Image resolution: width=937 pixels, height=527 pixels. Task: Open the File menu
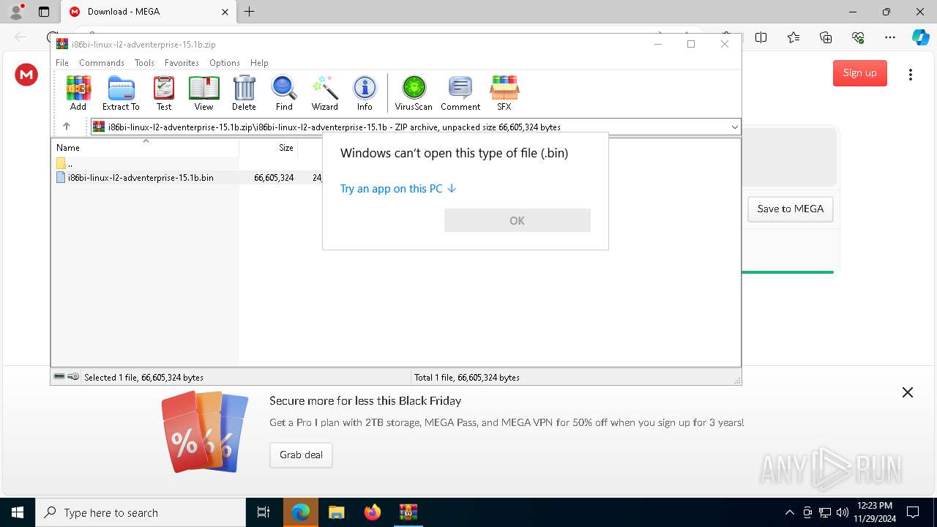click(62, 63)
